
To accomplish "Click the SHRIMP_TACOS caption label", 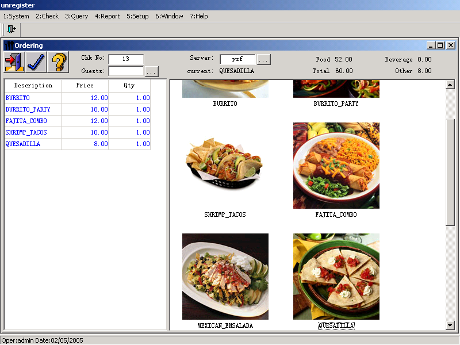I will (x=225, y=214).
